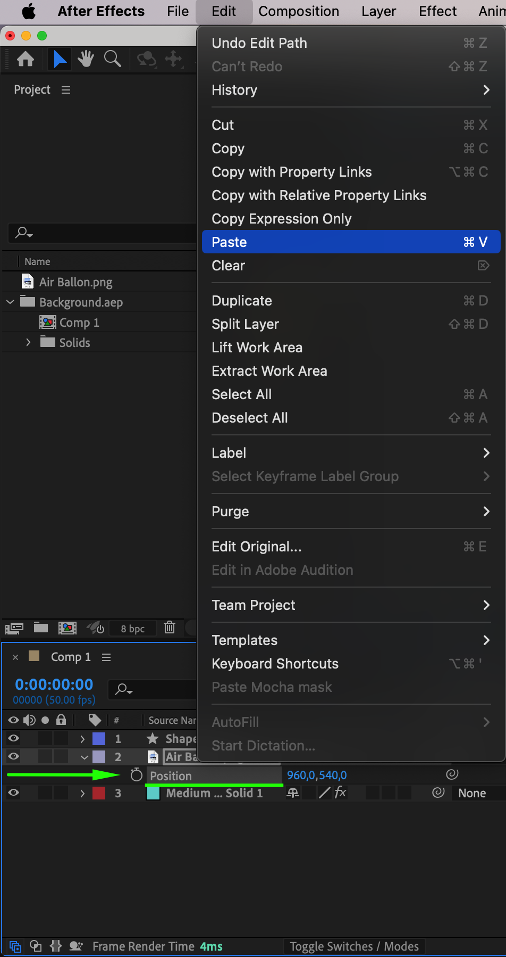Delete selected project item with trash icon
Image resolution: width=506 pixels, height=957 pixels.
170,628
